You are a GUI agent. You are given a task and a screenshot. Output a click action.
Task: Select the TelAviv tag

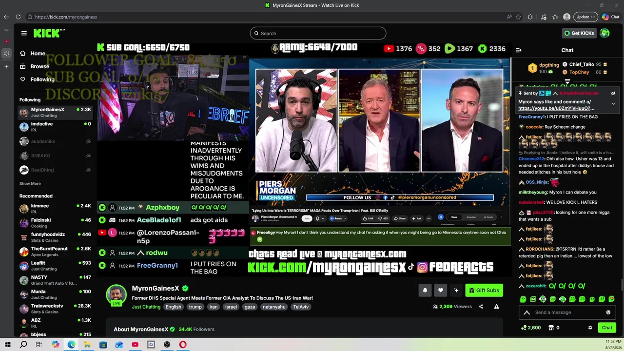tap(301, 307)
